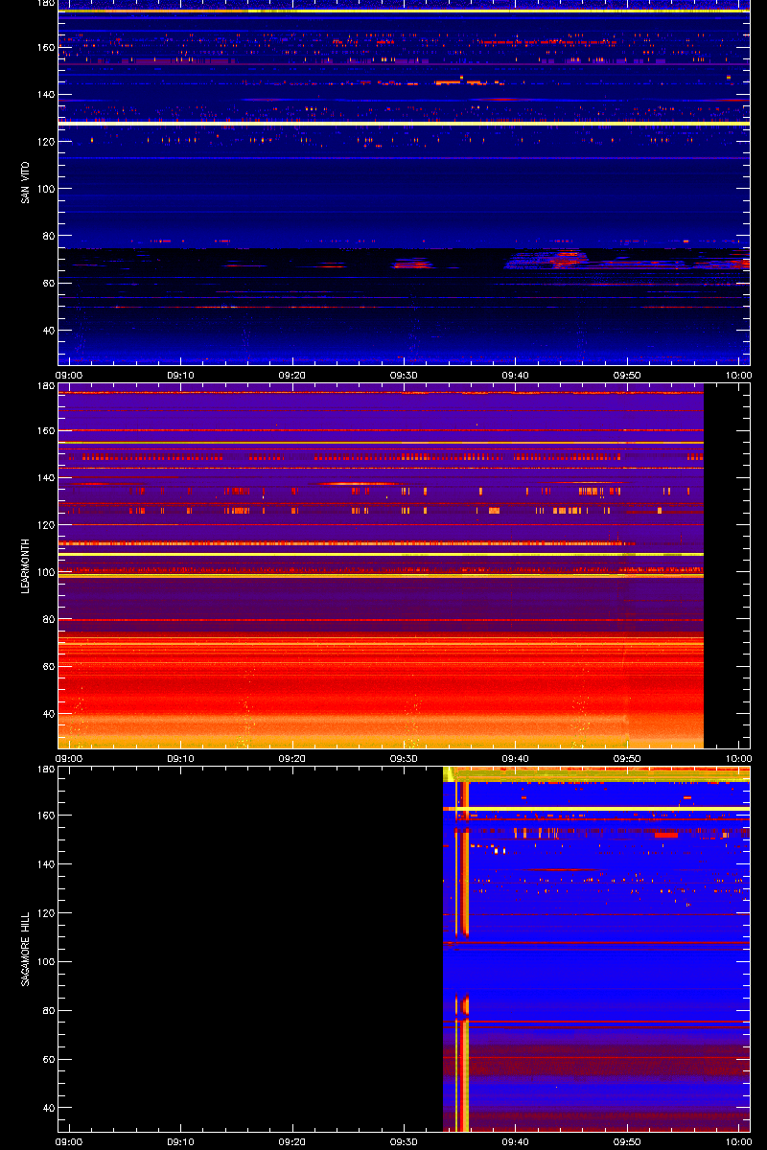Screen dimensions: 767x1150
Task: Click the 10:00 time label under Sagamore Hill
Action: click(x=738, y=1141)
